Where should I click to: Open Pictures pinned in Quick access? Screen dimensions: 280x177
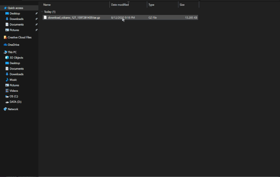point(14,30)
